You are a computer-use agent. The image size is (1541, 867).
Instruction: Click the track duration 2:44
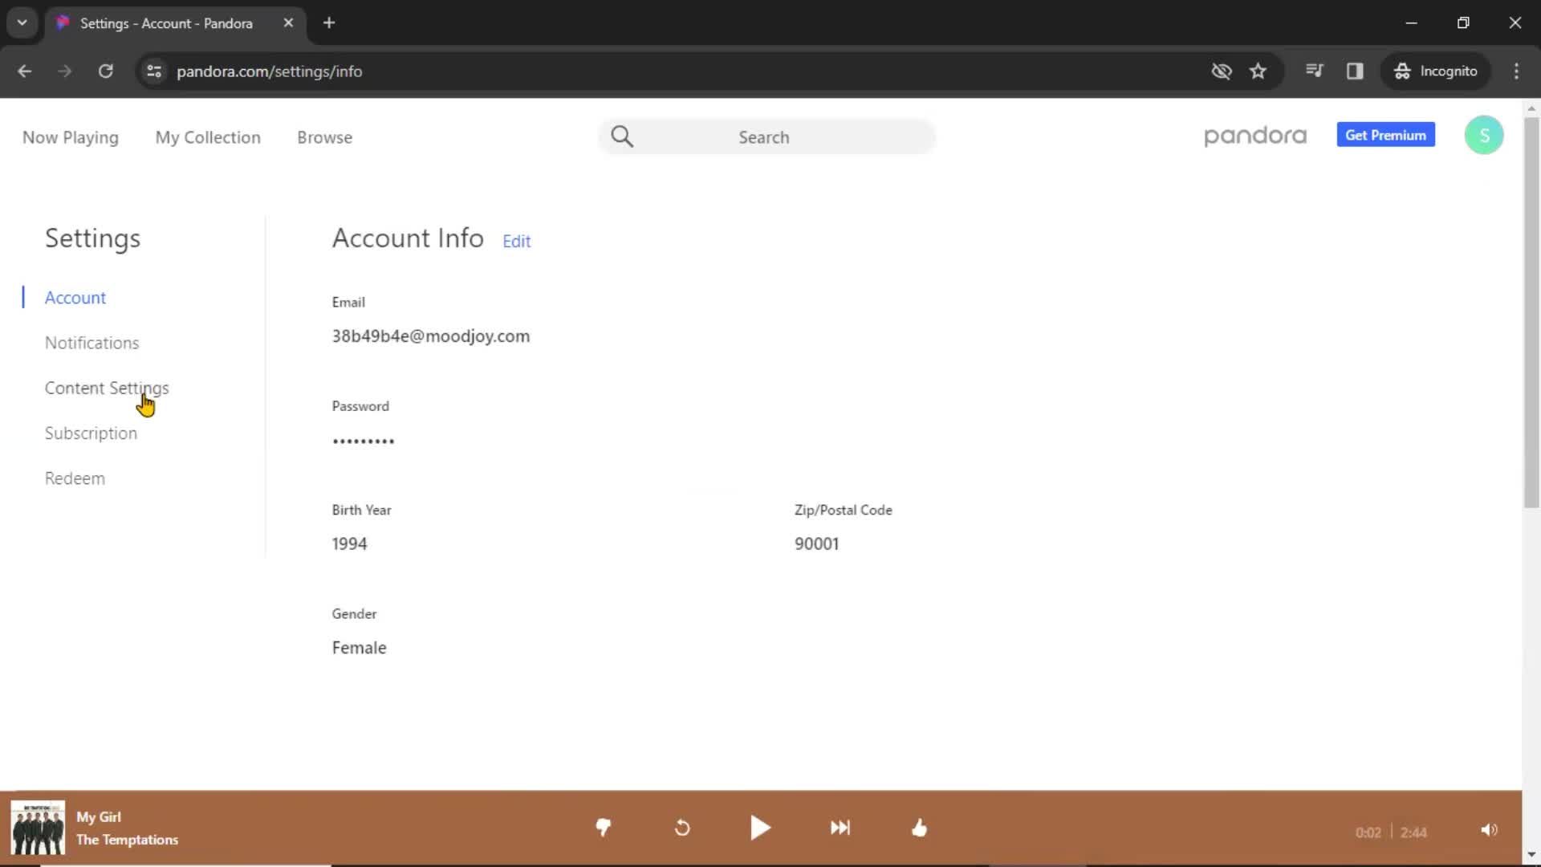coord(1413,833)
